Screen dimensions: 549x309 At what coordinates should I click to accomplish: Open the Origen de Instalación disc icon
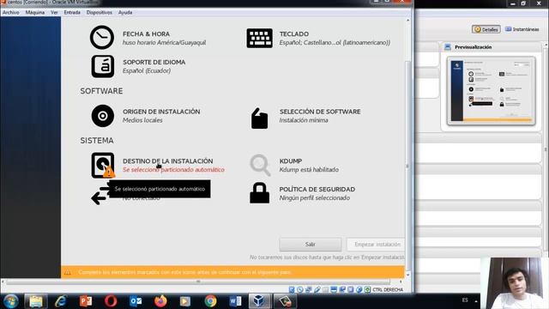click(103, 116)
